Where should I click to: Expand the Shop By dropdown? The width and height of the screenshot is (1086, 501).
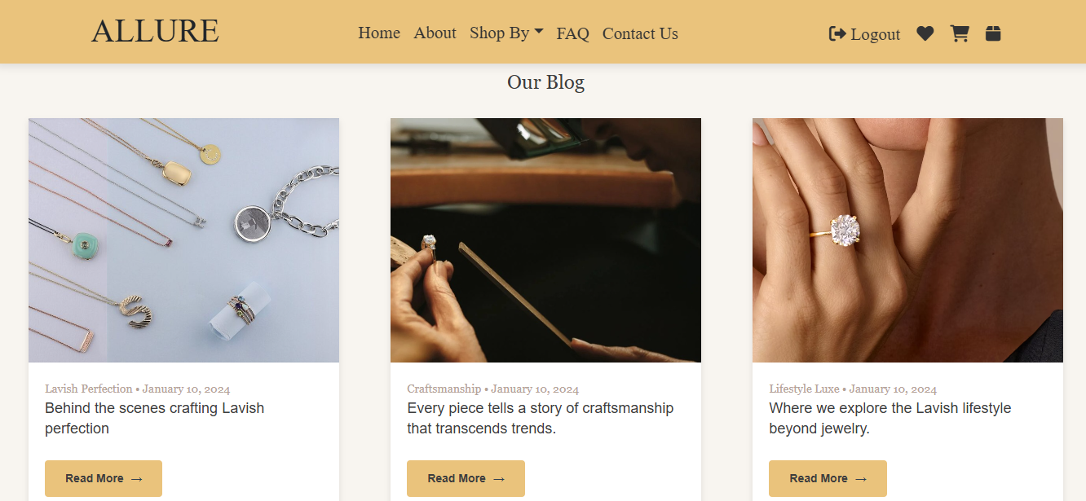[x=506, y=33]
